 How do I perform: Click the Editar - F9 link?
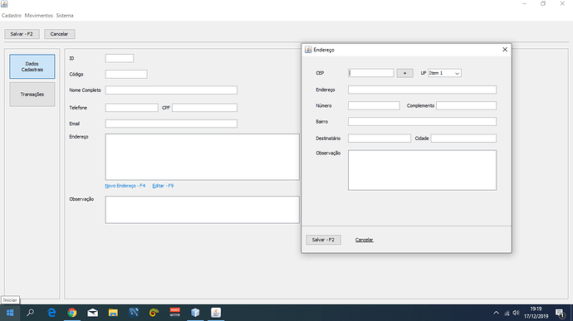click(x=163, y=186)
